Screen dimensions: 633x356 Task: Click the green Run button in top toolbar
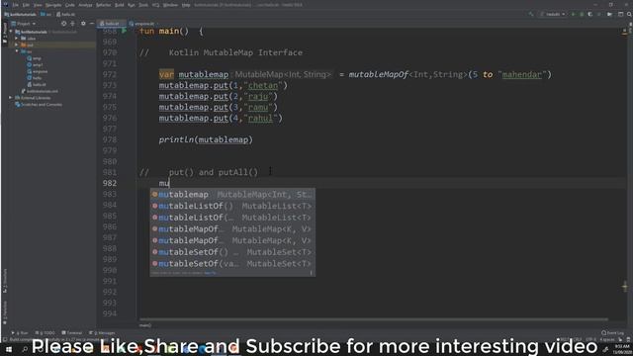coord(573,14)
